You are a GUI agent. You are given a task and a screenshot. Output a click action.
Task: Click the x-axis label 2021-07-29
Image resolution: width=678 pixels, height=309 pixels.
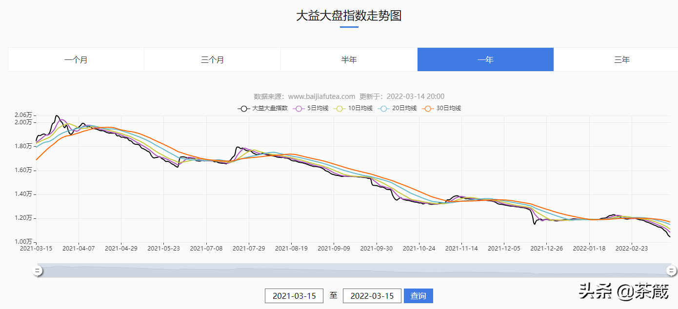249,248
